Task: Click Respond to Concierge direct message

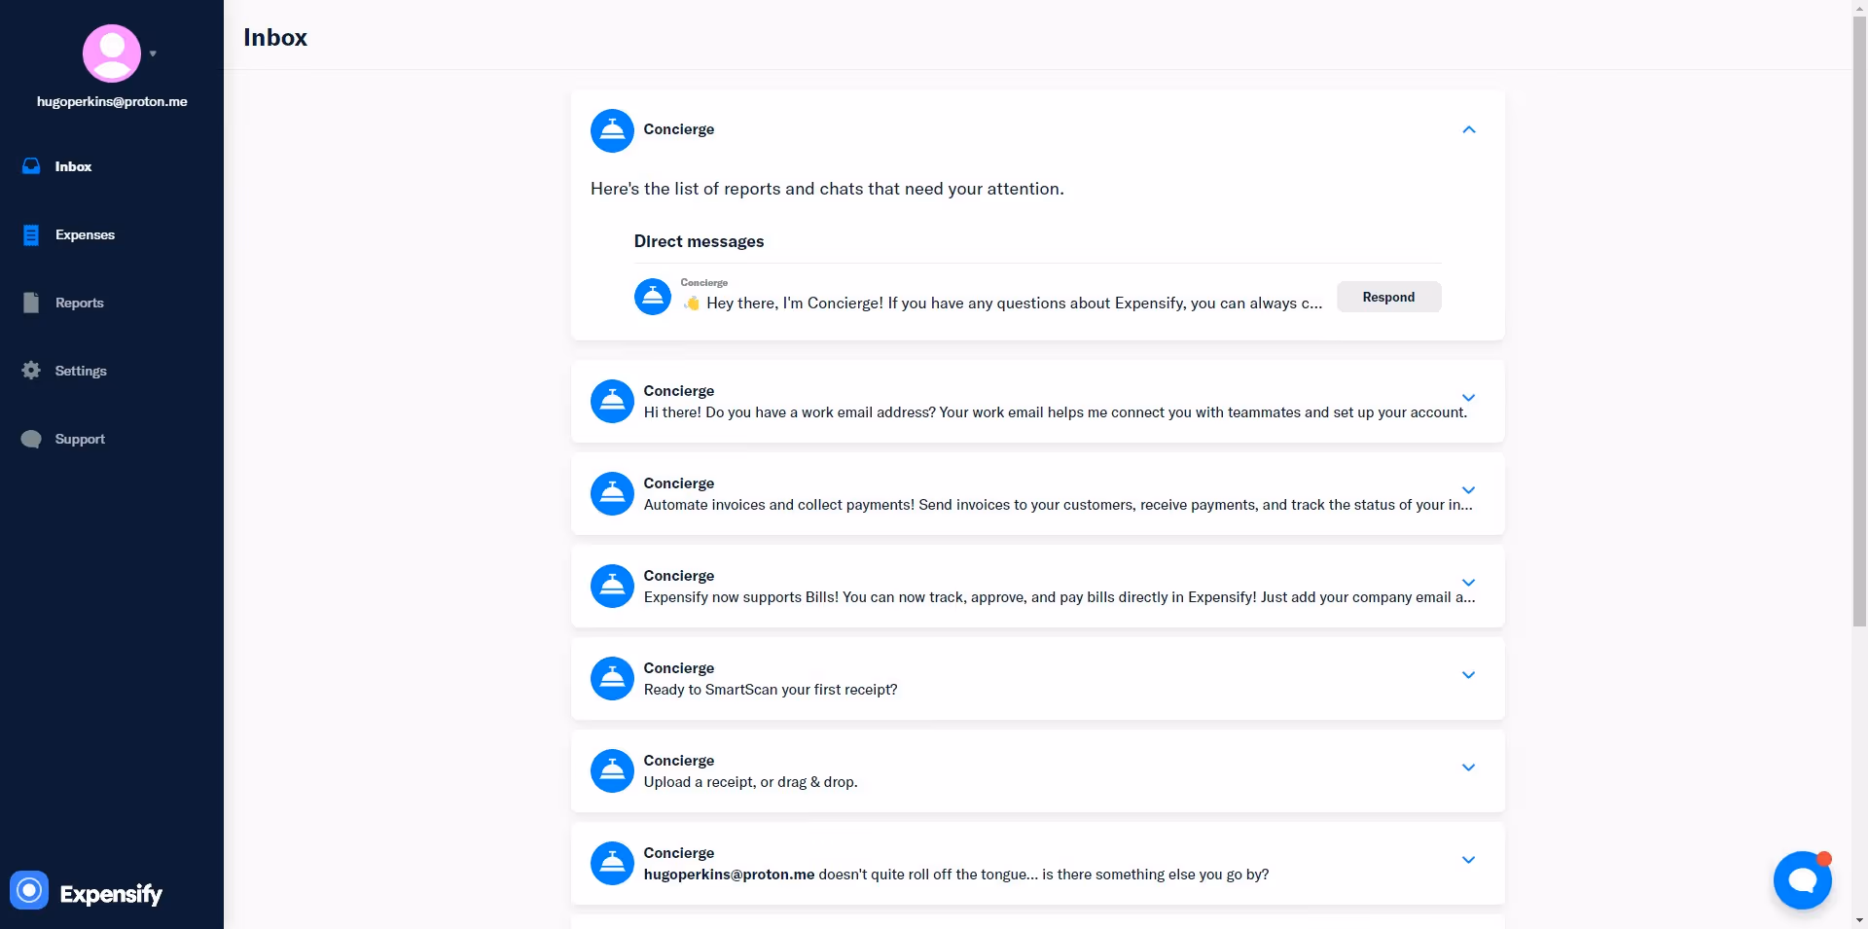Action: click(x=1388, y=297)
